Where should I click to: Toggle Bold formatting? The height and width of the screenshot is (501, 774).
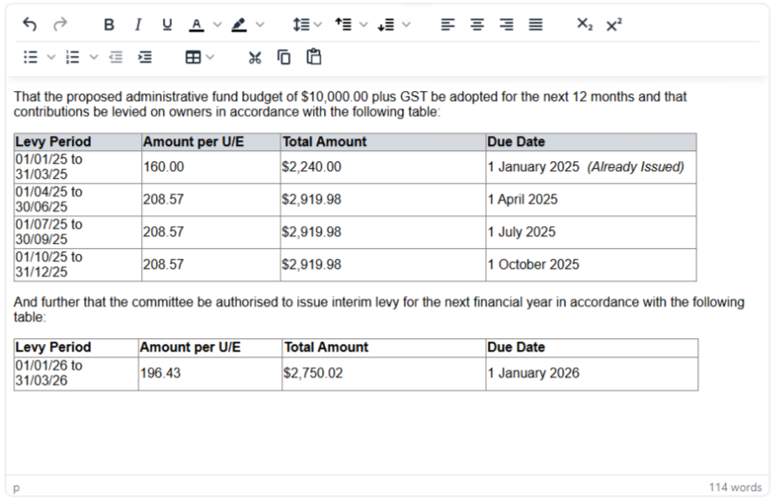(109, 24)
